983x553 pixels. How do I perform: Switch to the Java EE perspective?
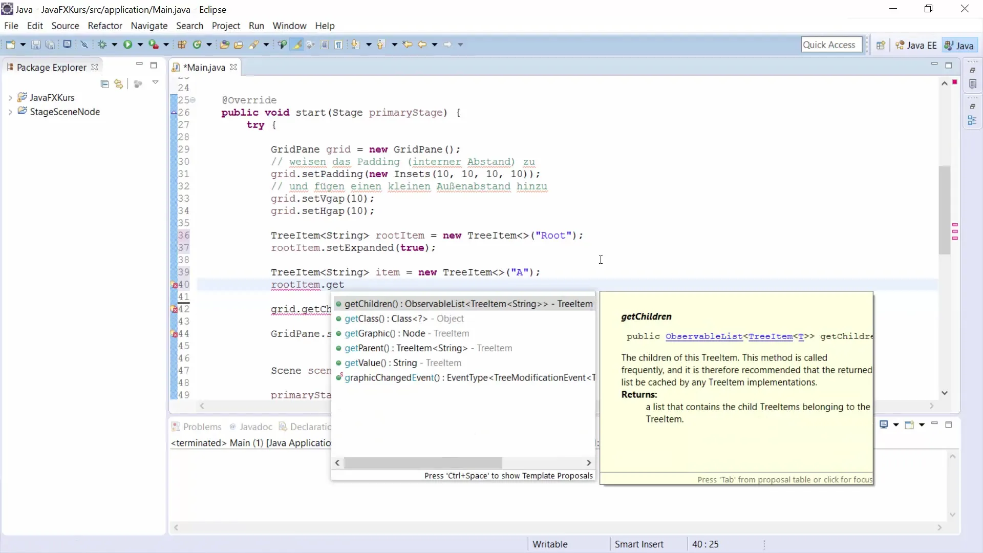click(916, 45)
